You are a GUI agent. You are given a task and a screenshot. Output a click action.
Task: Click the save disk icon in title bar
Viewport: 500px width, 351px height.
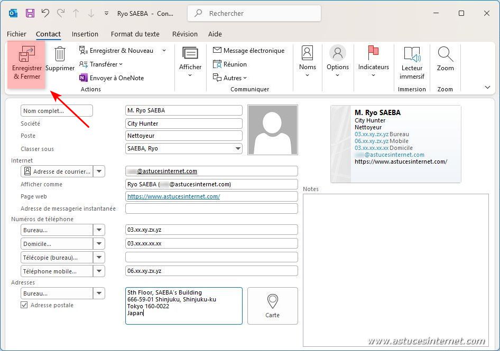pos(30,13)
